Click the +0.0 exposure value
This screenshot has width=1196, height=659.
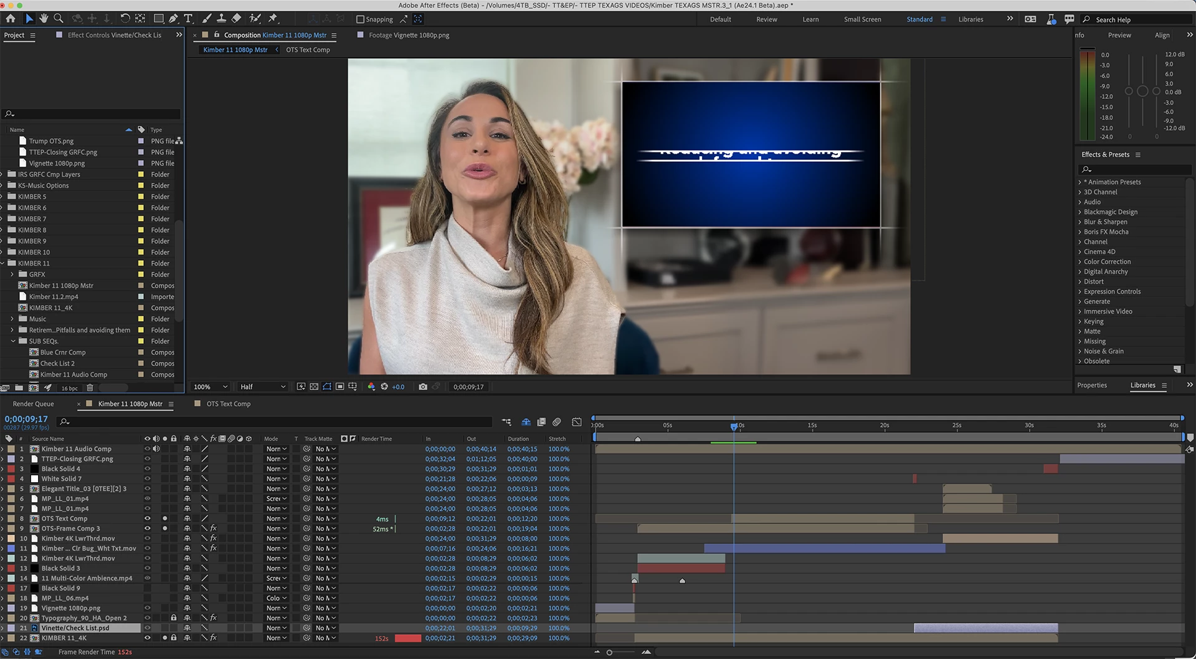click(398, 386)
